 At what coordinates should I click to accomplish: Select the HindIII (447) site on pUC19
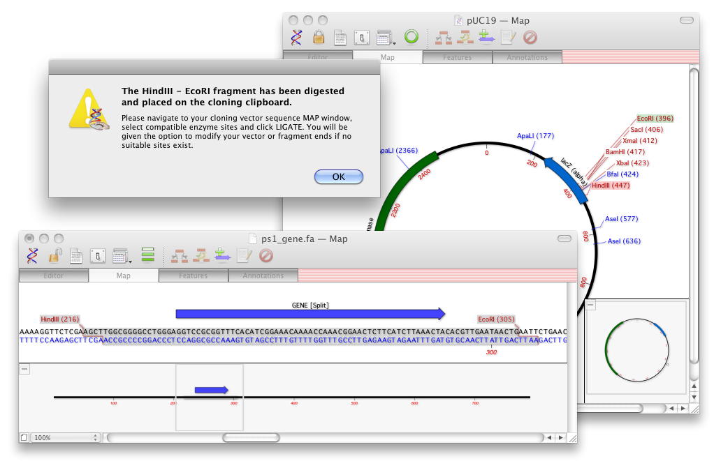pos(610,186)
